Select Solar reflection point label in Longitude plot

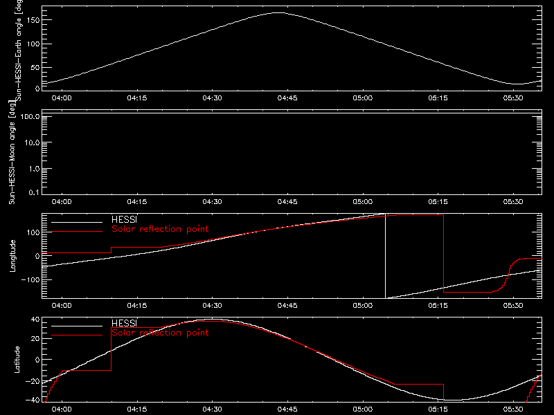coord(160,229)
